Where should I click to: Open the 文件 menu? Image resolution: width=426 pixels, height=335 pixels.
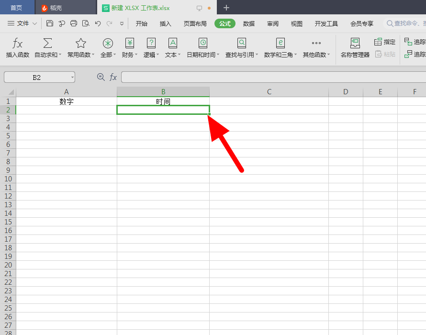[x=23, y=23]
